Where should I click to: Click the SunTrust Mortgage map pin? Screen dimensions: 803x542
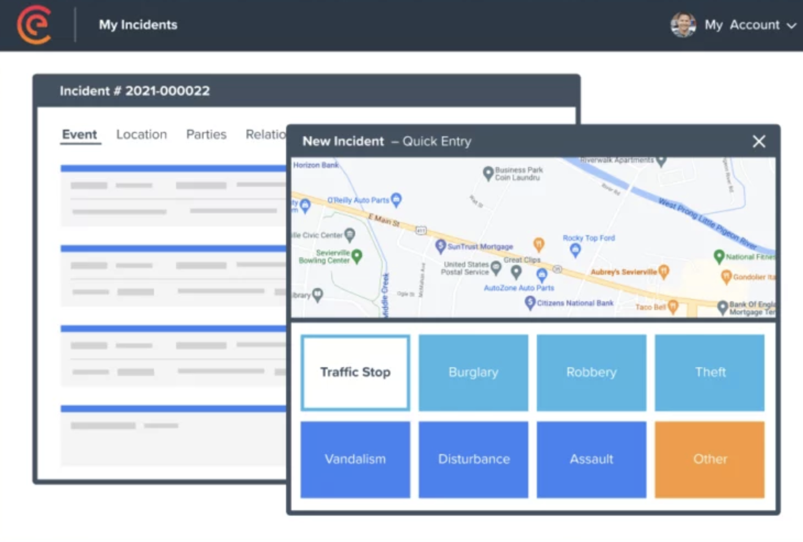[441, 246]
